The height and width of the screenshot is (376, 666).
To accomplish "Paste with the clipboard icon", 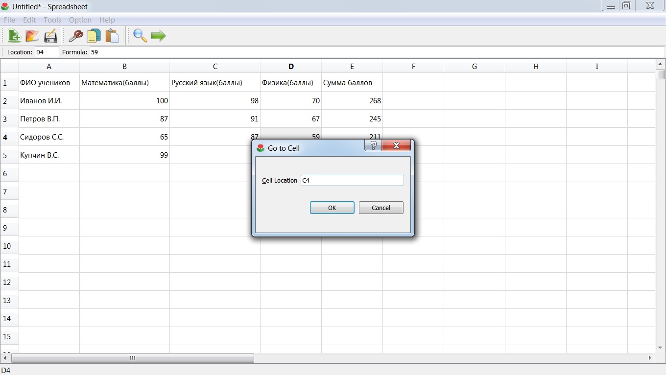I will (112, 36).
